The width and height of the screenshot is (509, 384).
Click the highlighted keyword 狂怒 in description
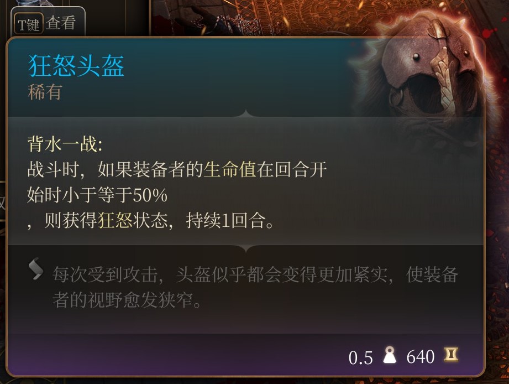click(115, 220)
